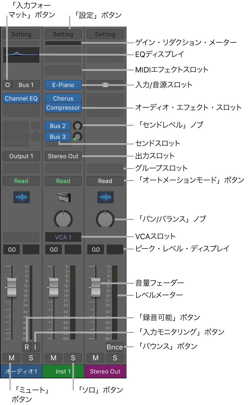Open the Channel EQ effect slot

point(21,98)
